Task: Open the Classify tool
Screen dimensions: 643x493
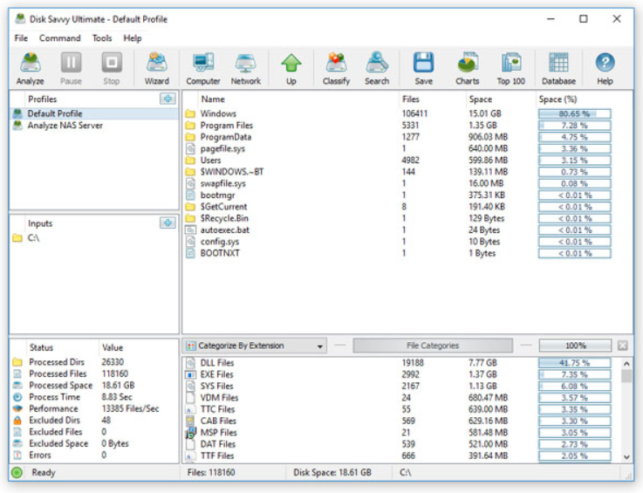Action: (336, 68)
